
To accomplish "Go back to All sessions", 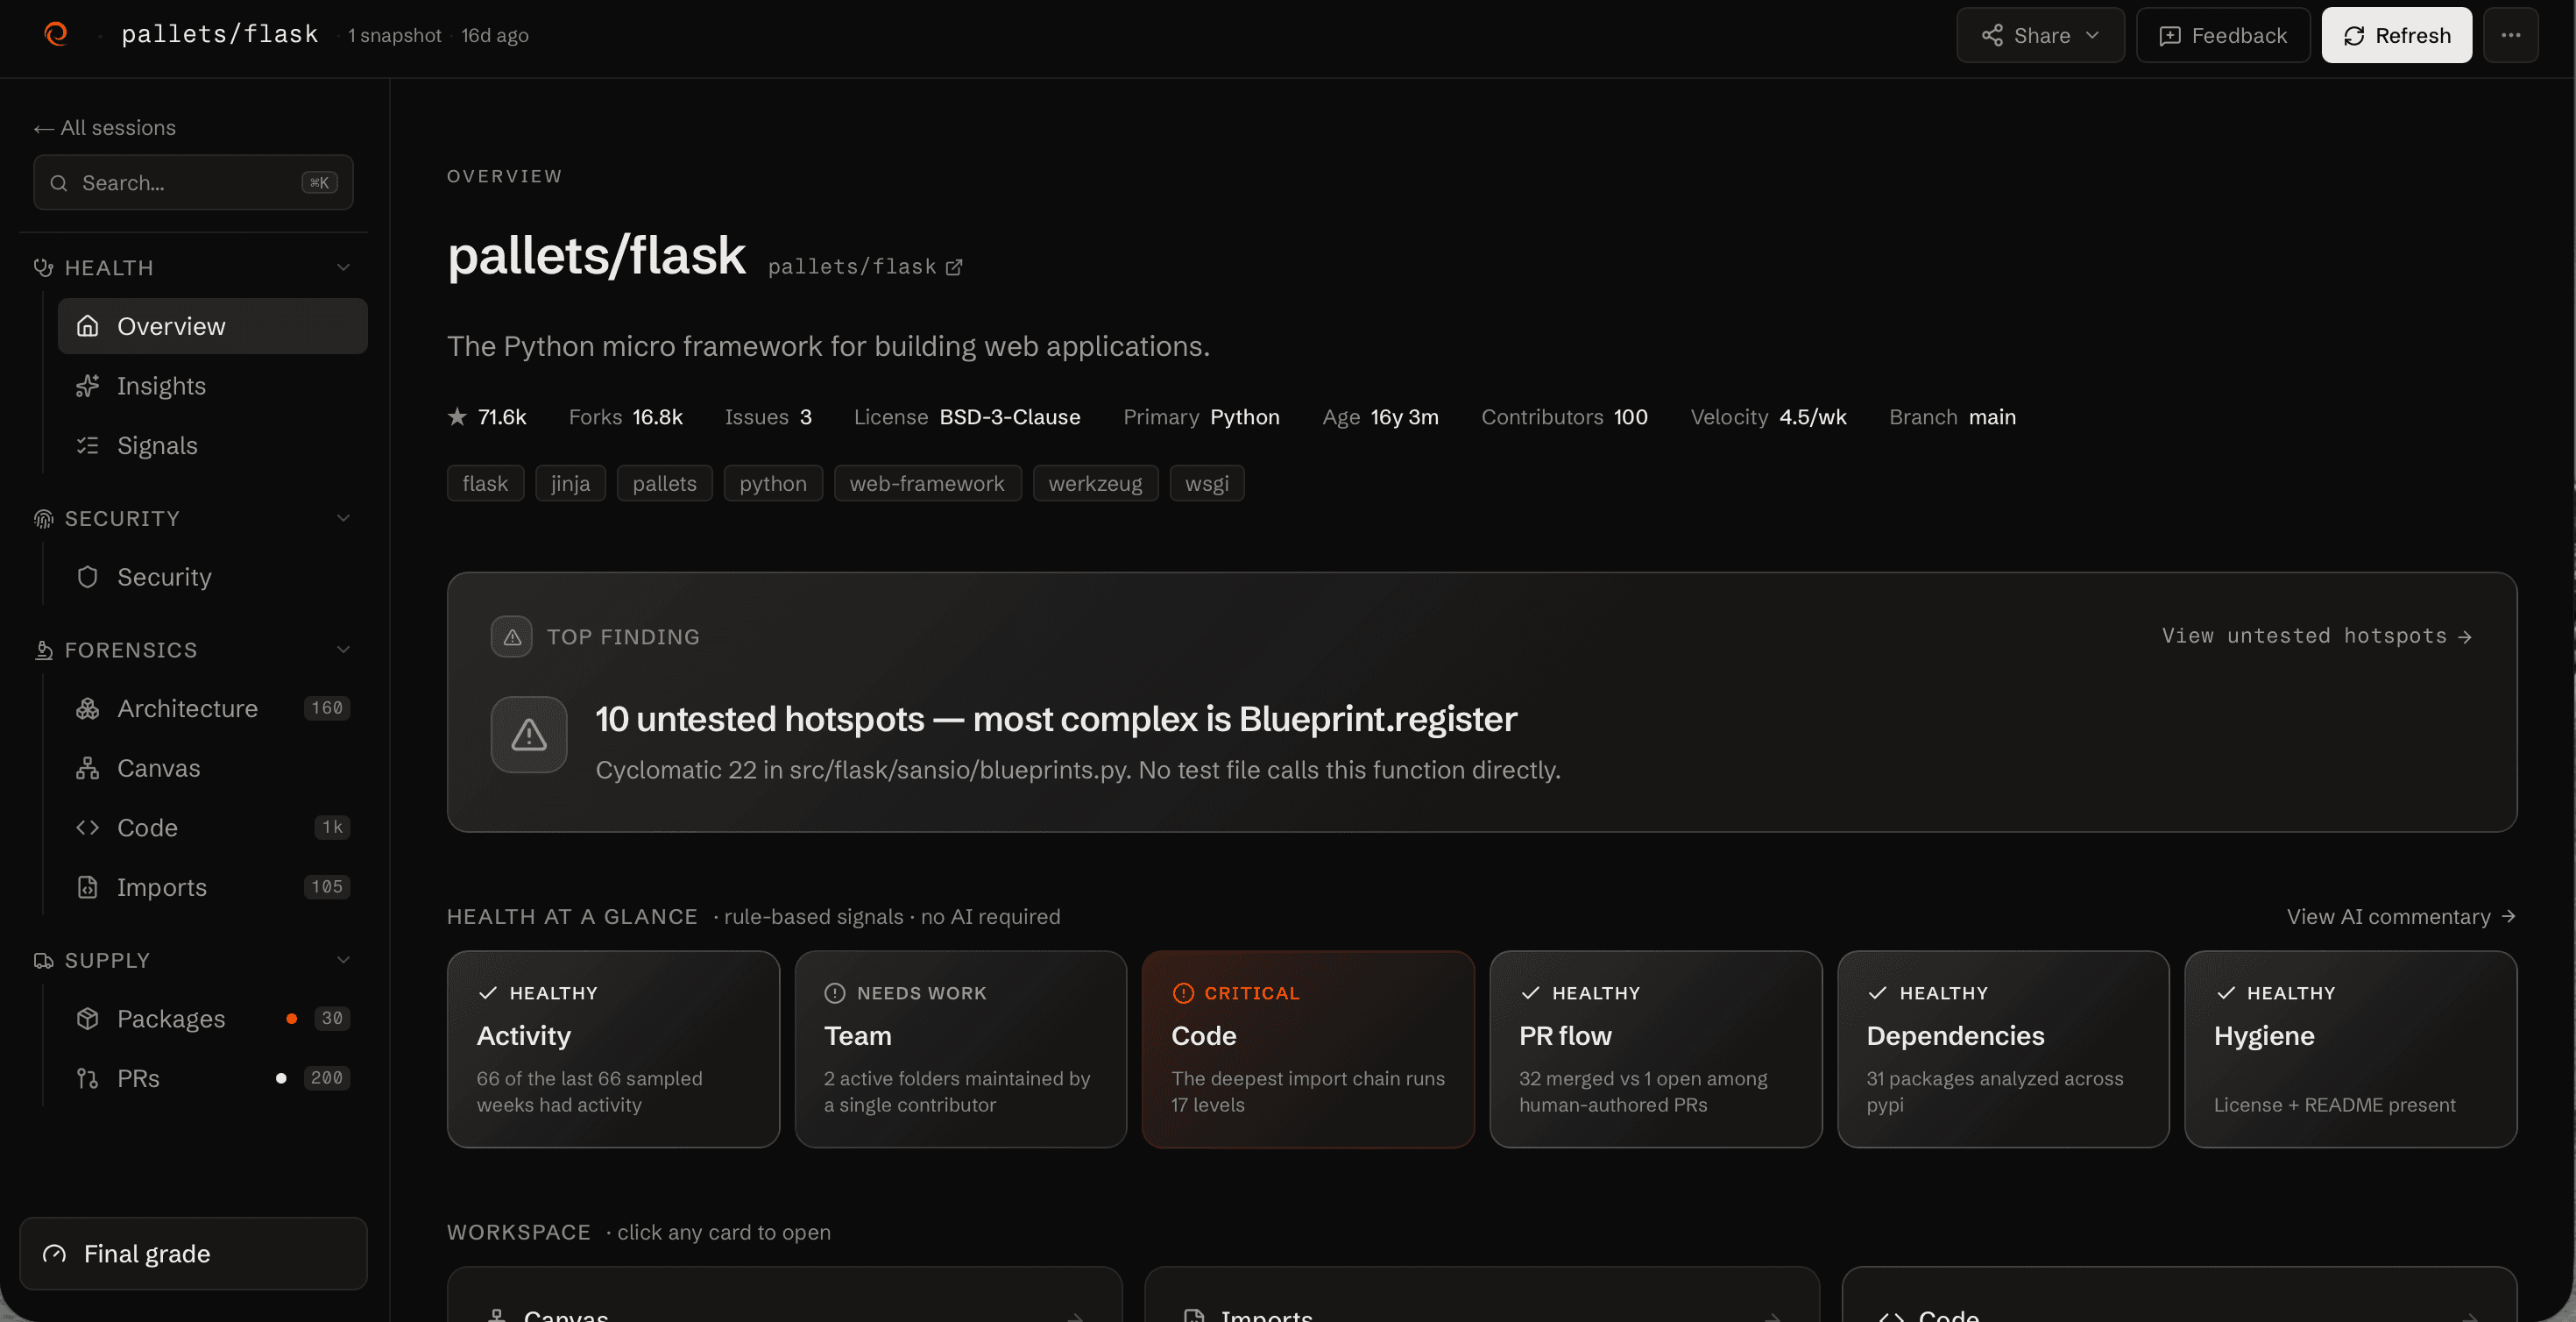I will (x=104, y=127).
